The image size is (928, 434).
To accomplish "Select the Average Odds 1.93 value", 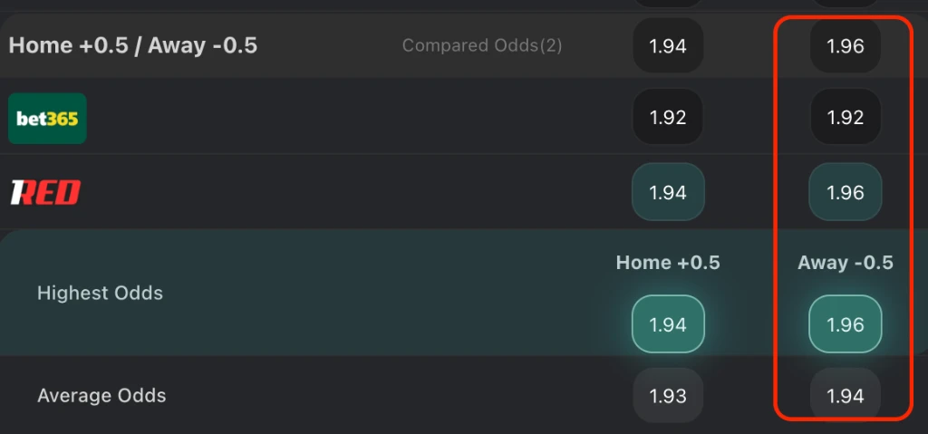I will tap(668, 396).
